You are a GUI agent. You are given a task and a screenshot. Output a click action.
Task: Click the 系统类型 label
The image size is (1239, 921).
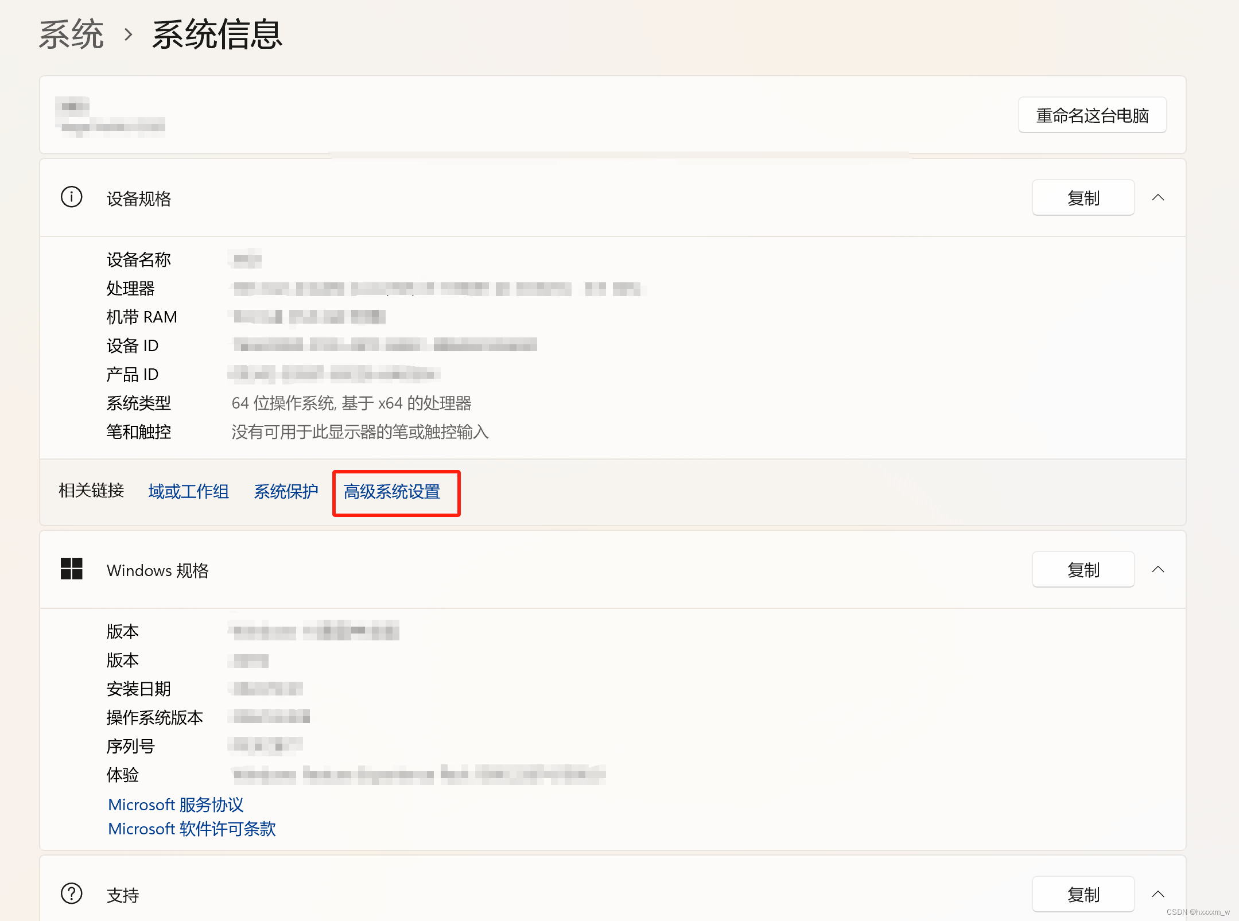139,403
